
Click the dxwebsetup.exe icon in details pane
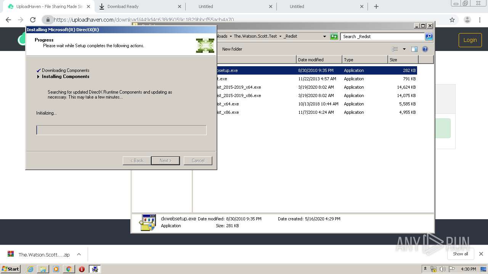point(148,223)
